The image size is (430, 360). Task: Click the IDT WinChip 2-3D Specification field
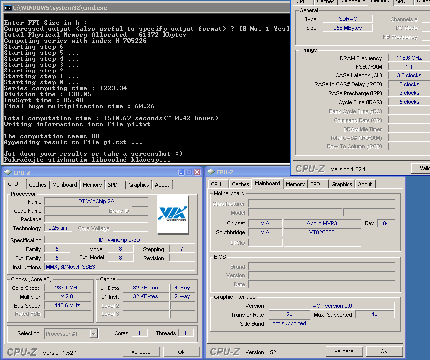tap(120, 240)
